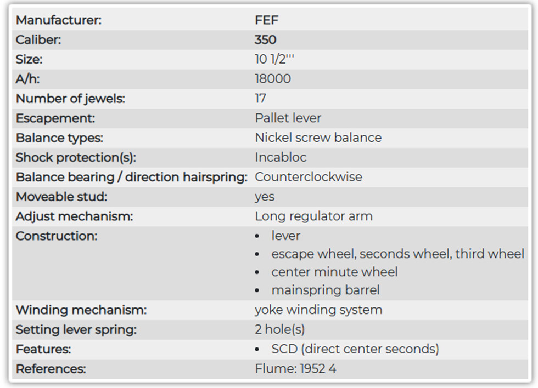Select the caliber number 350
Viewport: 538px width, 388px height.
(x=265, y=39)
